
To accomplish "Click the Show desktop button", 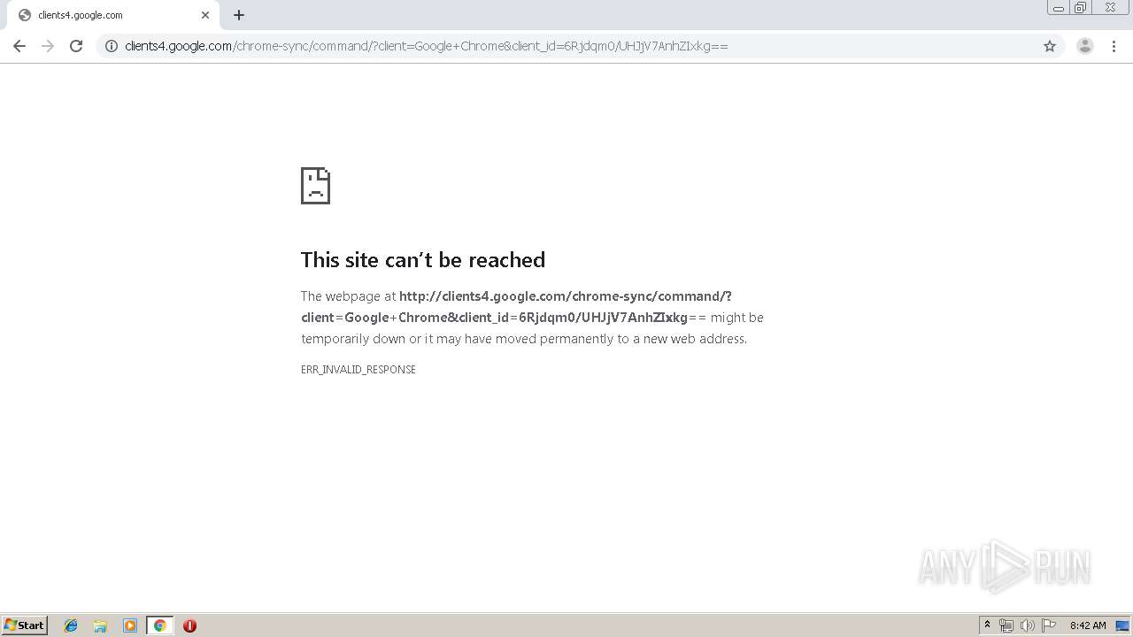I will coord(1123,625).
